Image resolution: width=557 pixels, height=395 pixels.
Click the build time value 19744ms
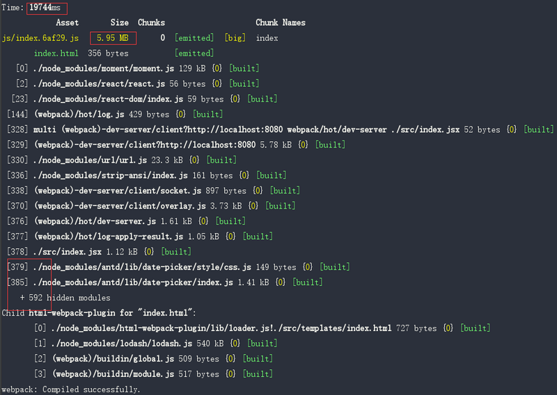click(45, 8)
